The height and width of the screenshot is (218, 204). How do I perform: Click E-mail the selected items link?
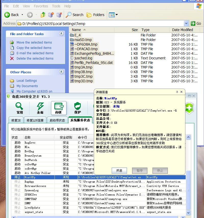pyautogui.click(x=35, y=53)
